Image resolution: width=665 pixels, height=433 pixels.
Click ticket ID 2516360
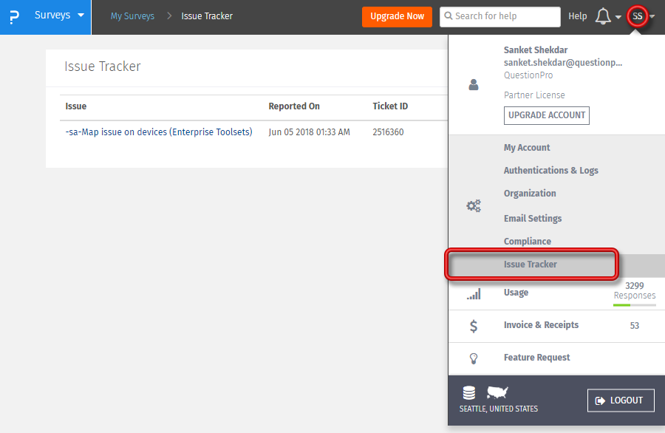(388, 132)
